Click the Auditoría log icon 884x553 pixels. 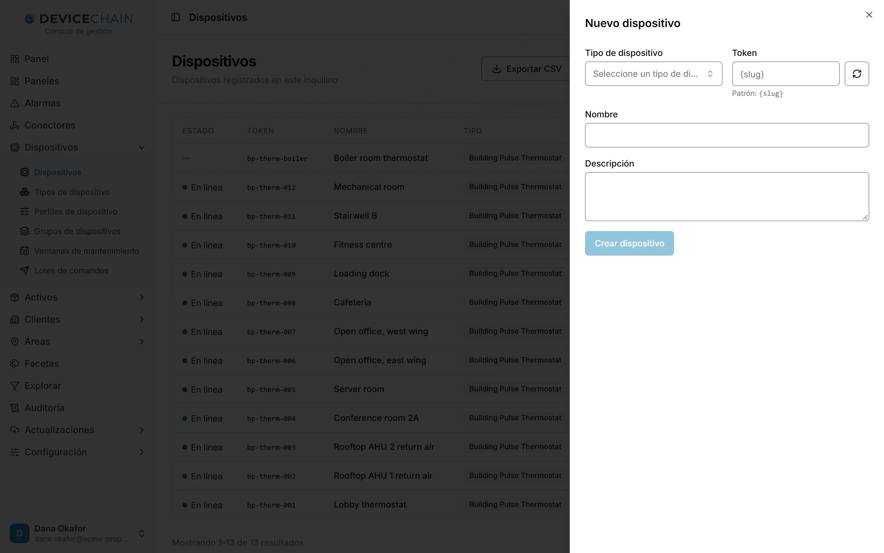[15, 408]
